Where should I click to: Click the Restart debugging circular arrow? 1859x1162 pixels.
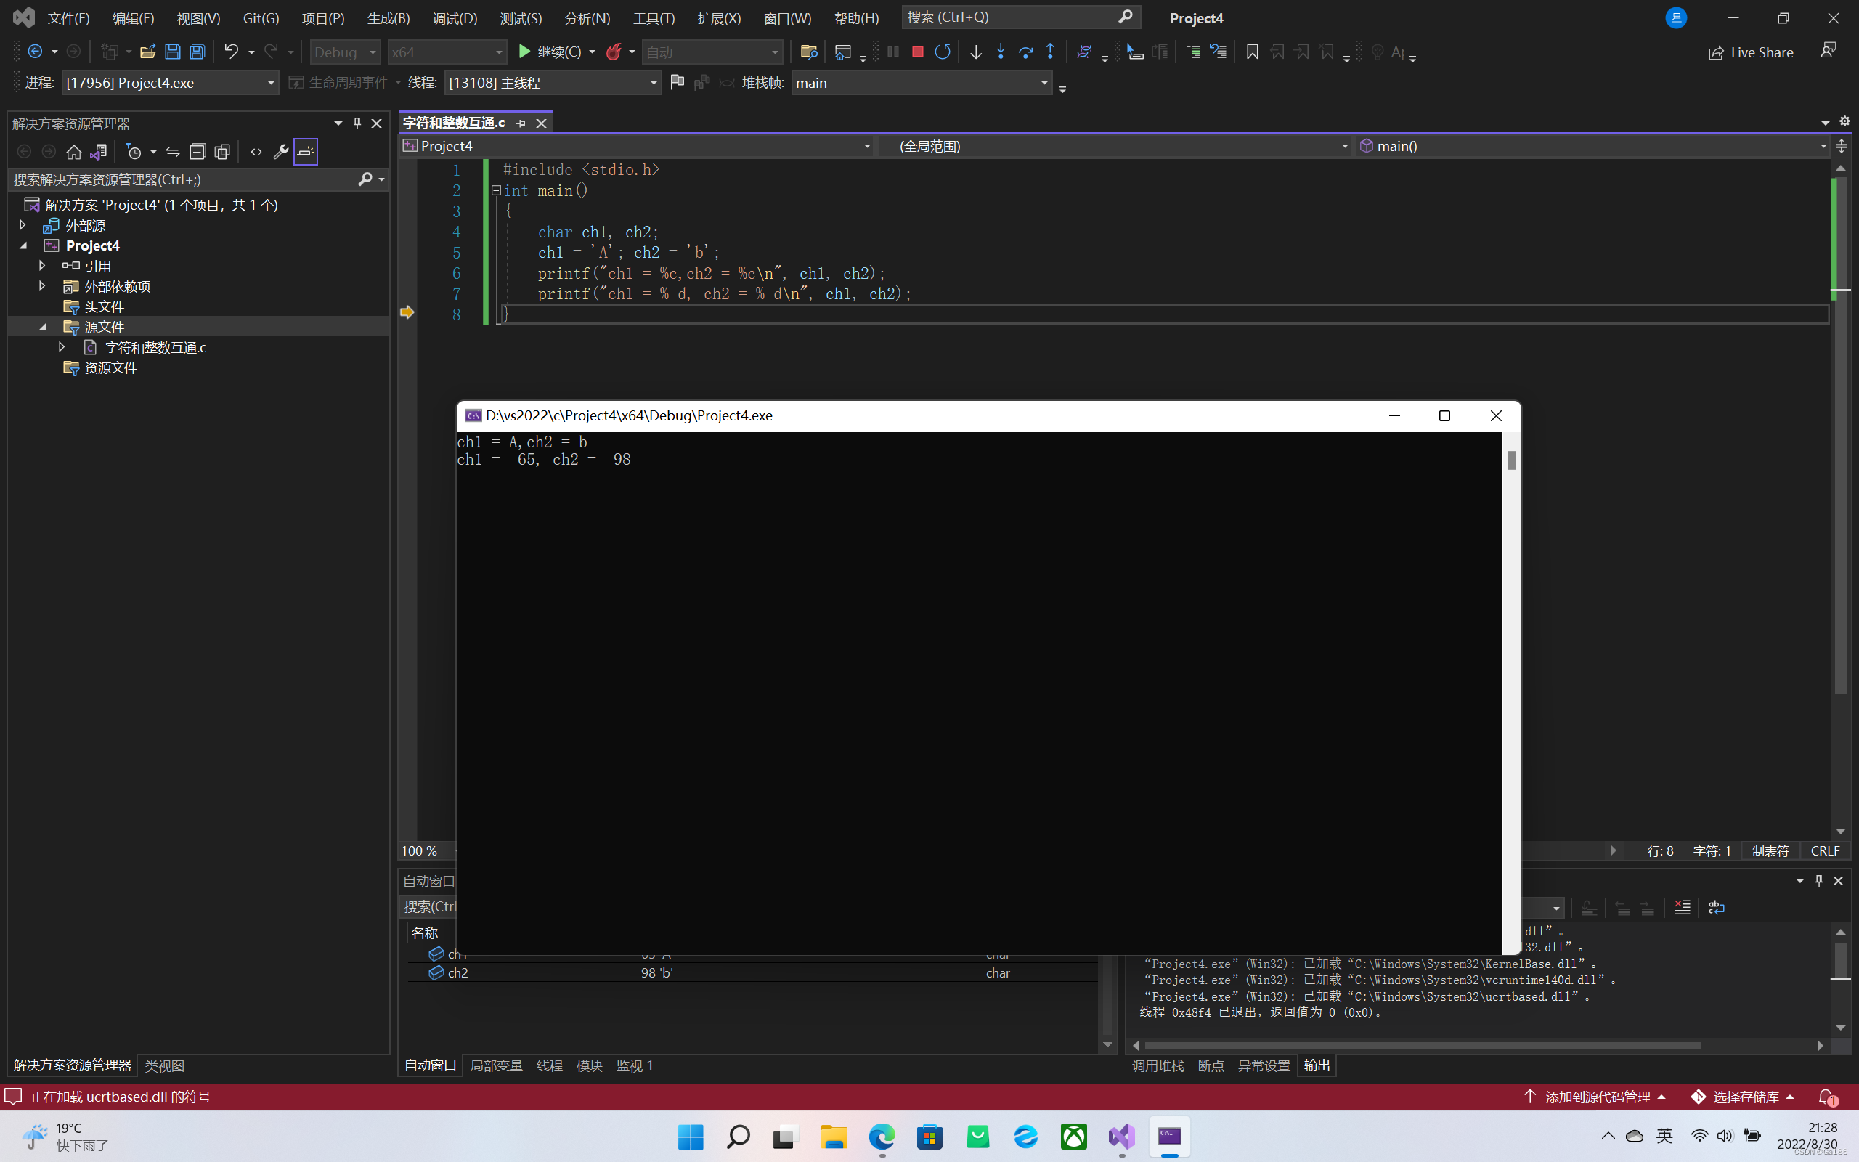tap(943, 52)
